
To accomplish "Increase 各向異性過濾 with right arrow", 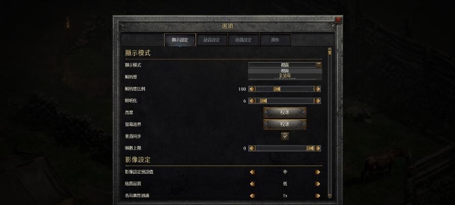I will point(318,196).
